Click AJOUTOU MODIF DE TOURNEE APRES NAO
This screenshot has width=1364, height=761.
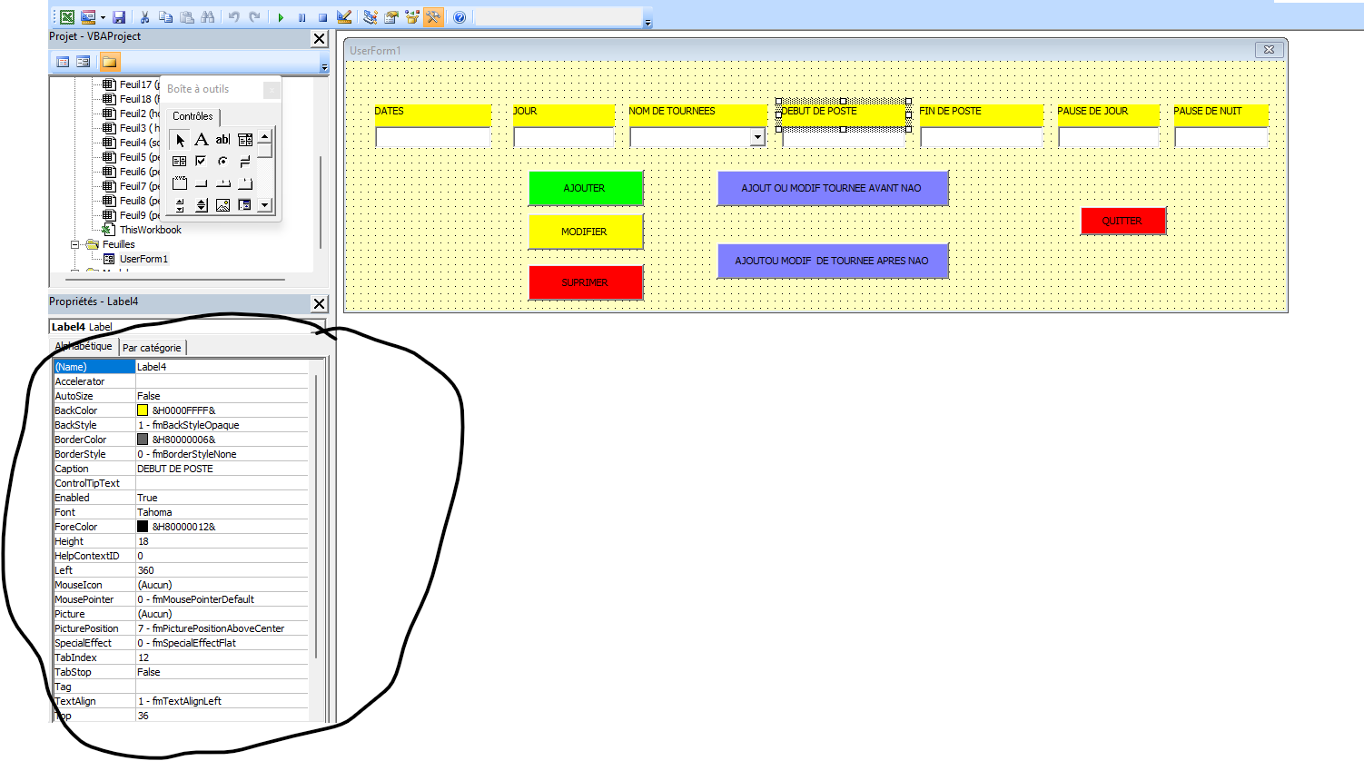(833, 261)
